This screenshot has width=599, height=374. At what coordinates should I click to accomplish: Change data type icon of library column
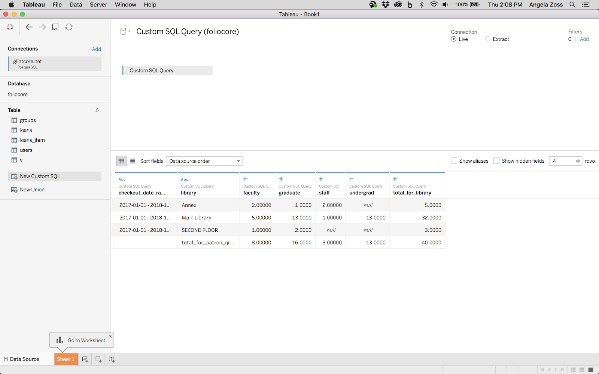184,180
